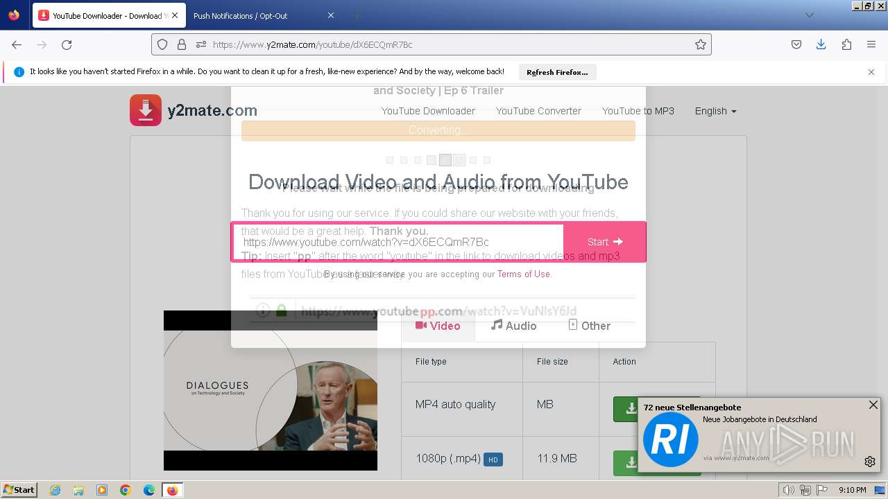Click the Firefox taskbar button
This screenshot has height=499, width=888.
point(172,490)
